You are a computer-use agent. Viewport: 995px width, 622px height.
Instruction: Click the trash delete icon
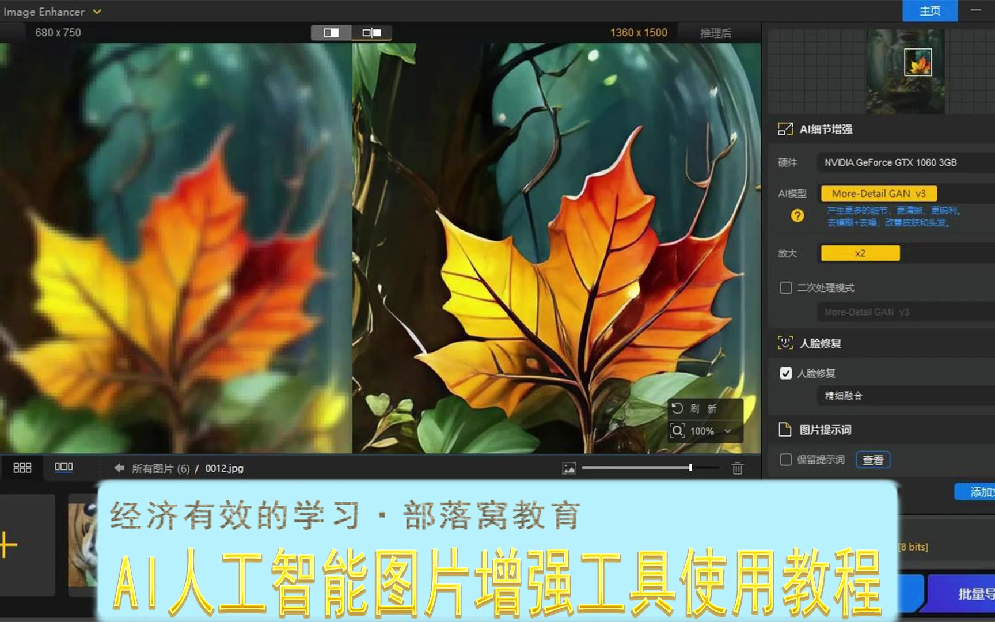coord(738,468)
